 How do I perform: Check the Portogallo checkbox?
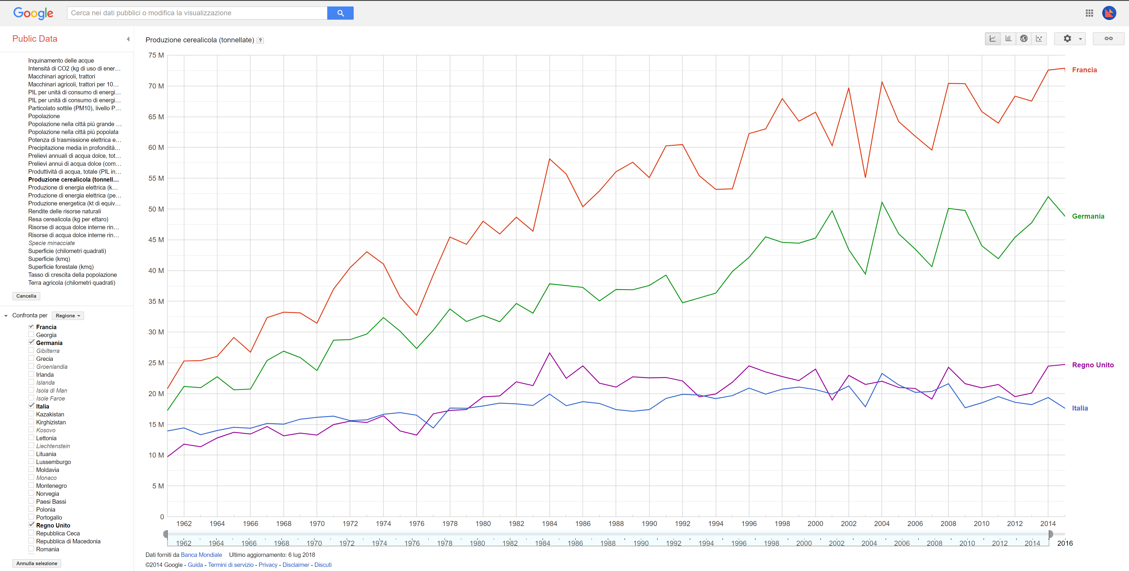coord(31,517)
